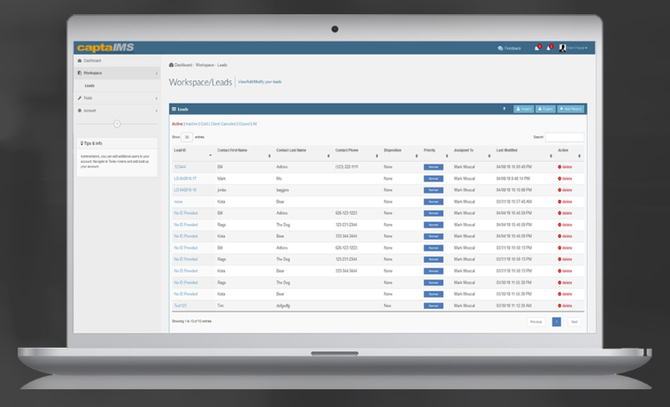Click first name 'Tim' cell
Screen dimensions: 670x407
tap(220, 306)
